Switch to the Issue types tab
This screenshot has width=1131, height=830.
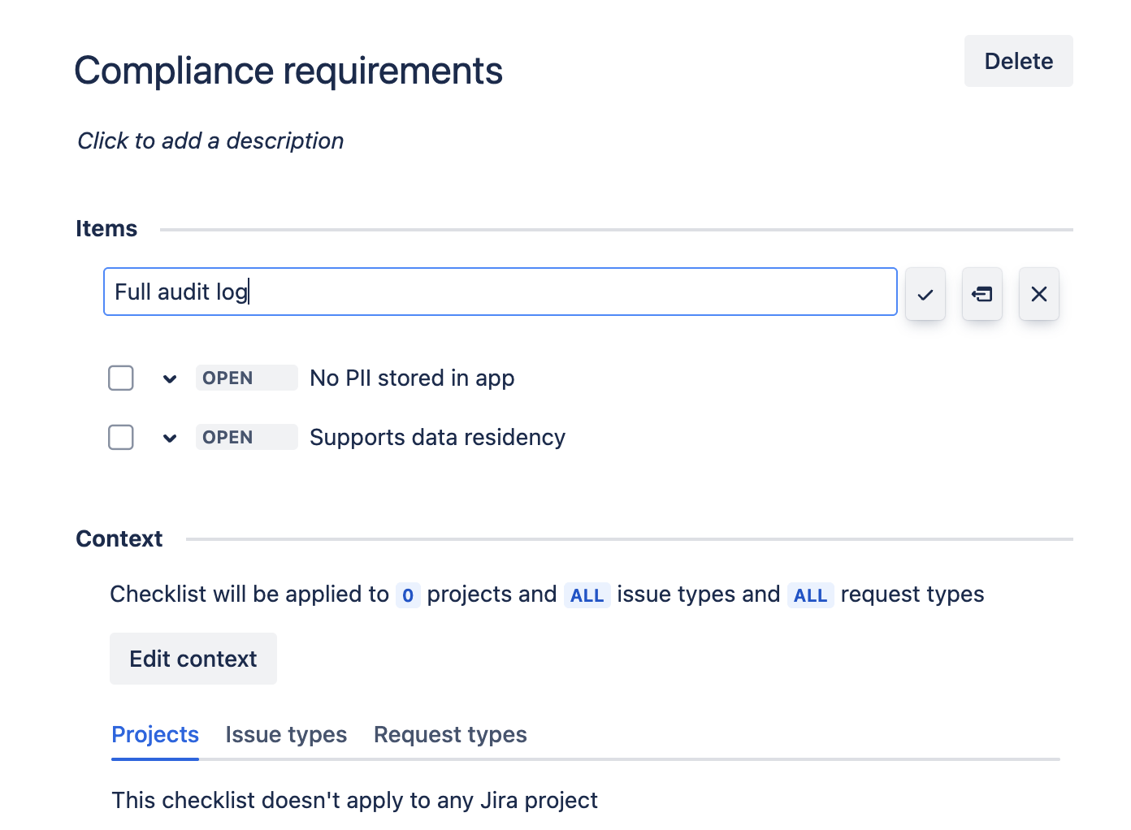tap(286, 734)
